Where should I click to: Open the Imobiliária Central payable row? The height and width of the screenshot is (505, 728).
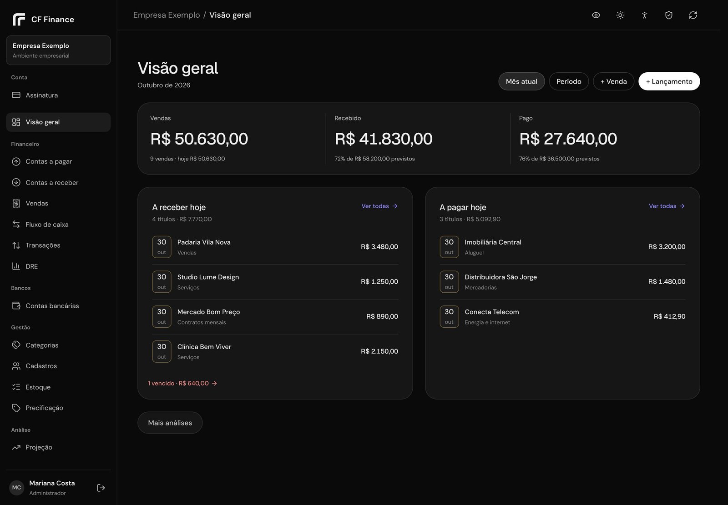coord(562,247)
